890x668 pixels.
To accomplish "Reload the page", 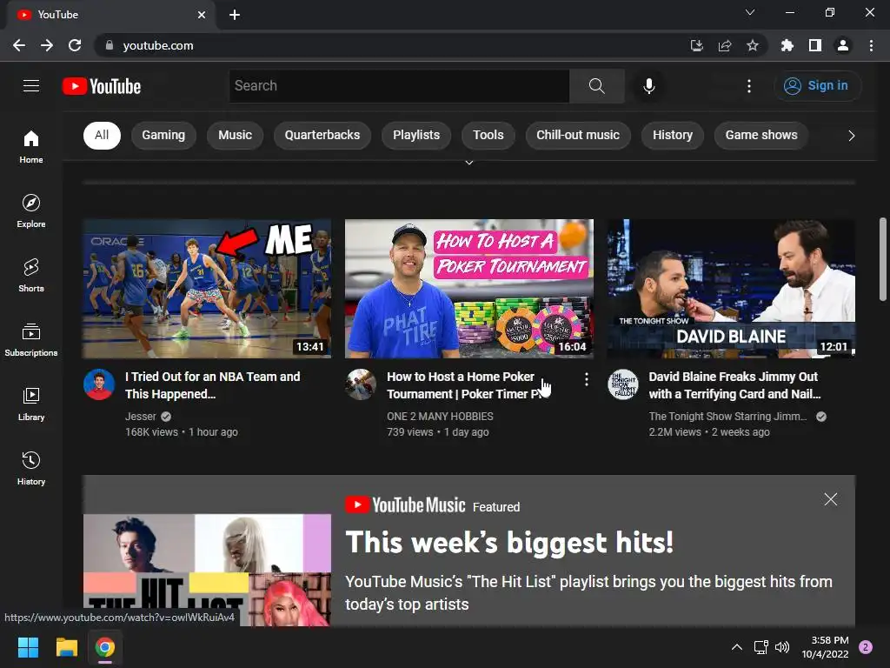I will (x=75, y=45).
